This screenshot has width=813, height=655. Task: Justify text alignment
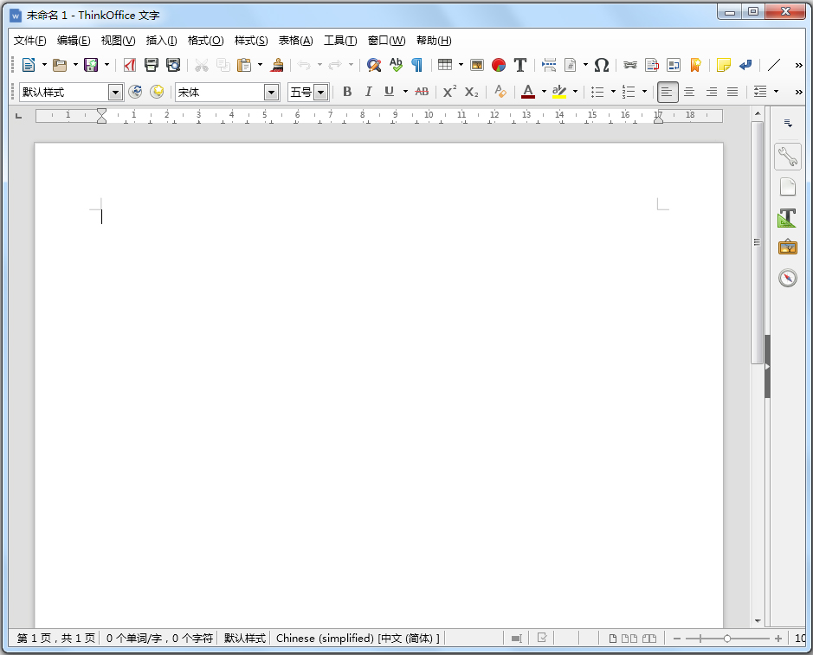pyautogui.click(x=732, y=92)
